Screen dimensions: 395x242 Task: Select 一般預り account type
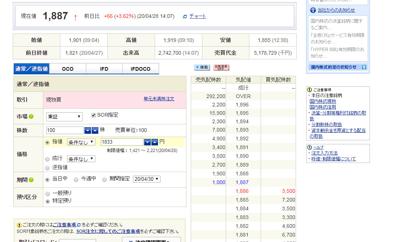[x=48, y=194]
